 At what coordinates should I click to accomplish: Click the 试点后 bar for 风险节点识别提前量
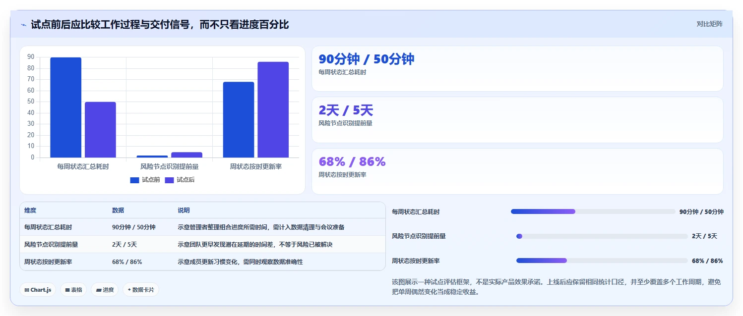point(186,155)
